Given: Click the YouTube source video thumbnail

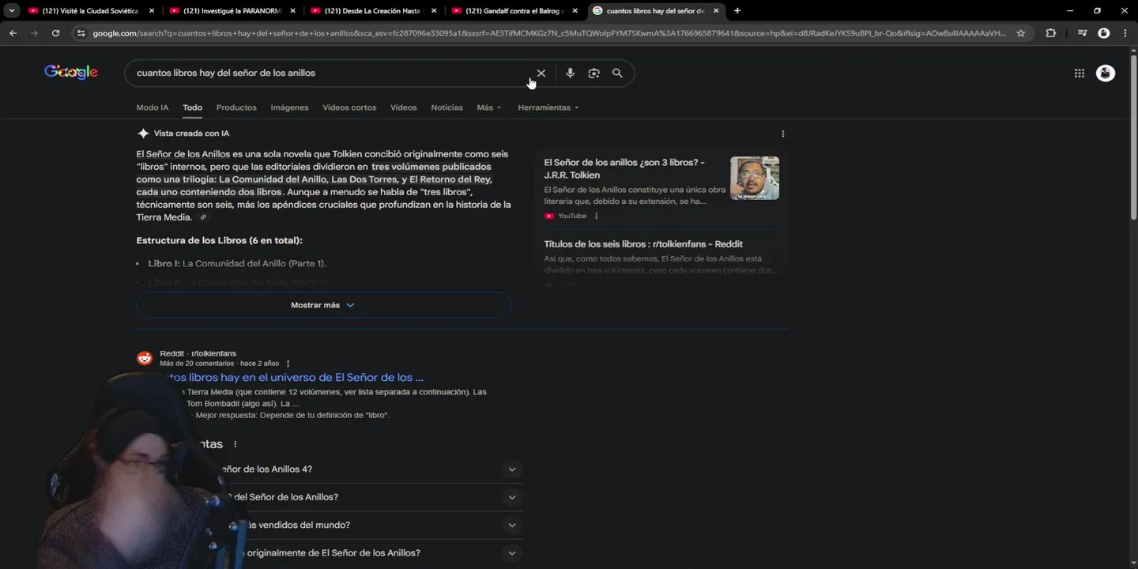Looking at the screenshot, I should 755,178.
